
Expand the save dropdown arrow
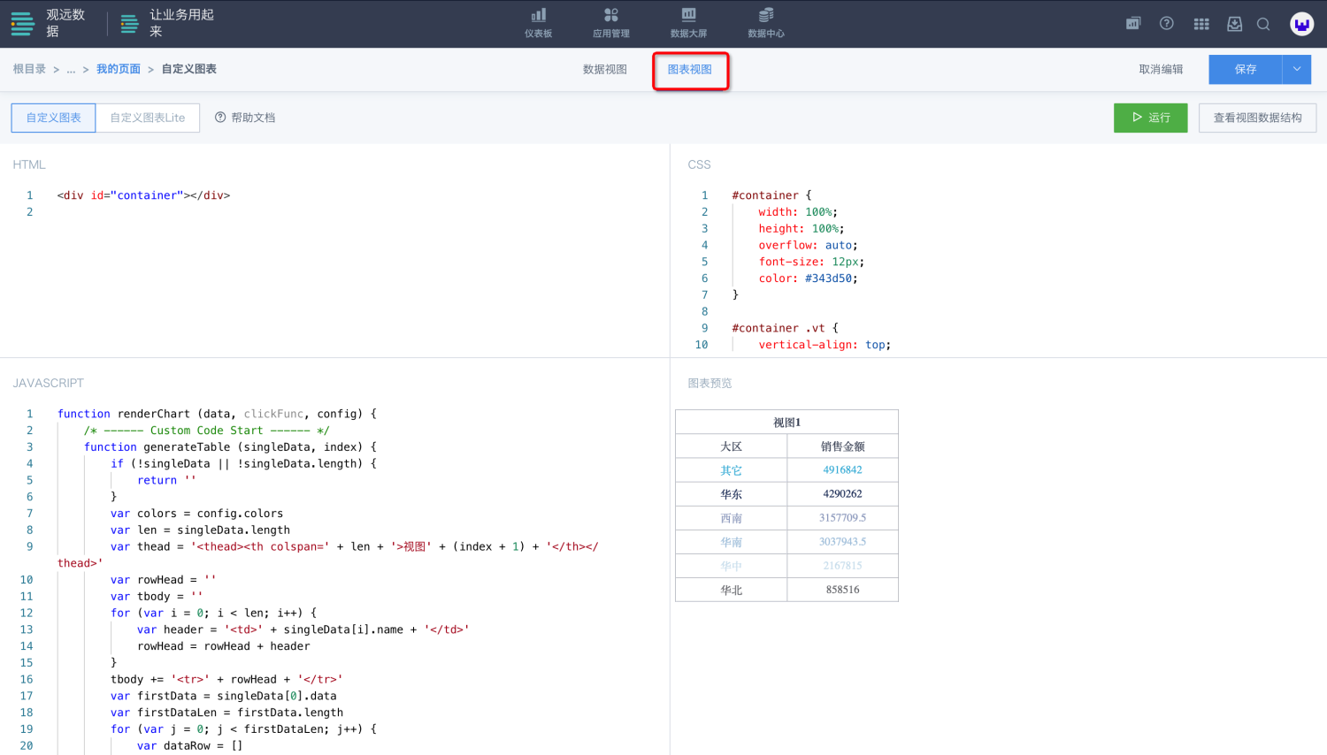1297,70
